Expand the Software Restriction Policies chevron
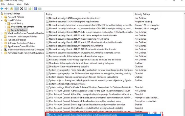This screenshot has width=185, height=116. coord(2,43)
